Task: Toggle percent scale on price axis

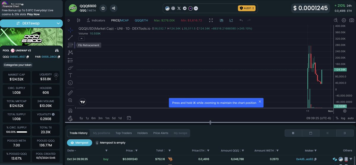Action: (337, 118)
